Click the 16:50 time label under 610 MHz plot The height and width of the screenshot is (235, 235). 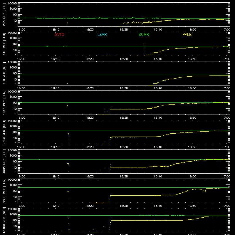(192, 88)
